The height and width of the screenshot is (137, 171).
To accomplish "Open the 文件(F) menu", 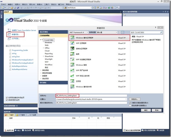I will click(x=3, y=4).
